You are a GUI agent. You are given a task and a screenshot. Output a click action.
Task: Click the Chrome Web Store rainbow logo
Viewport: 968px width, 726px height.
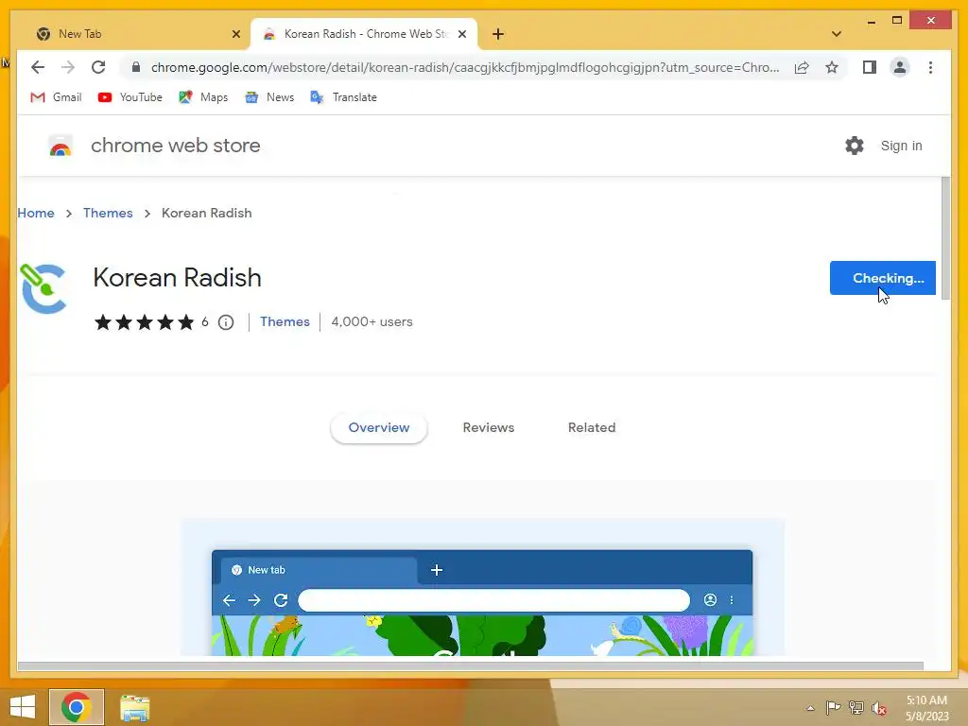[x=60, y=147]
